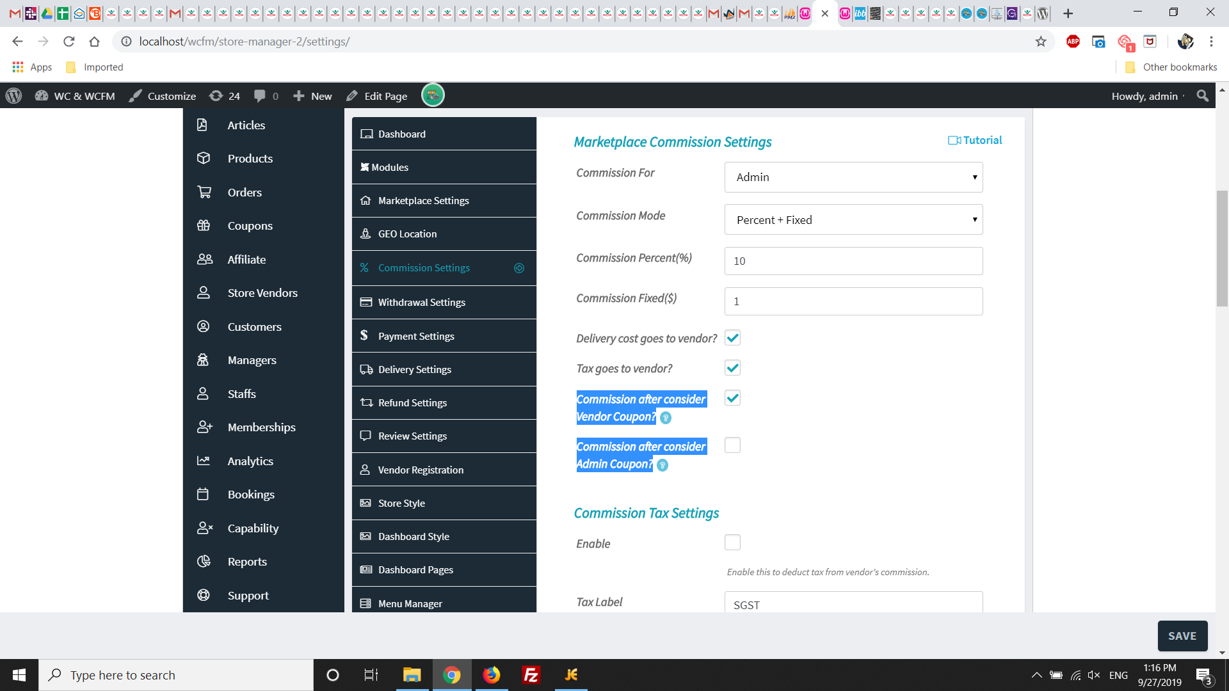The image size is (1229, 691).
Task: Open the Vendor Registration tab
Action: tap(444, 470)
